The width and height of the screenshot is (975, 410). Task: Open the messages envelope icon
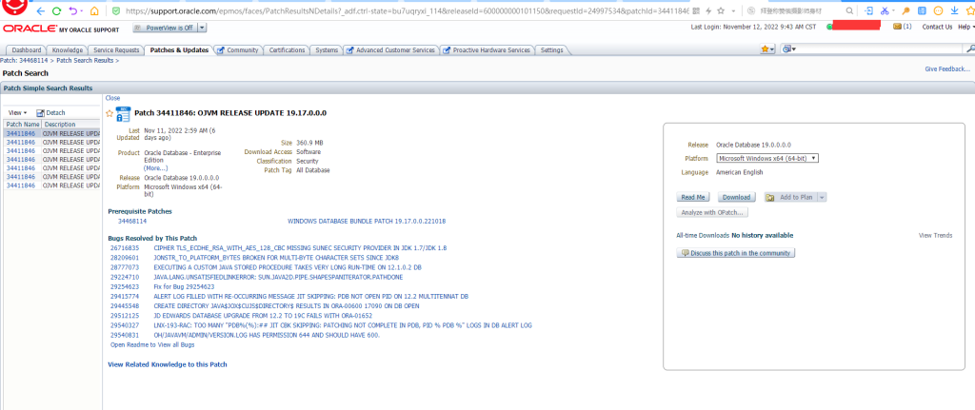tap(897, 27)
